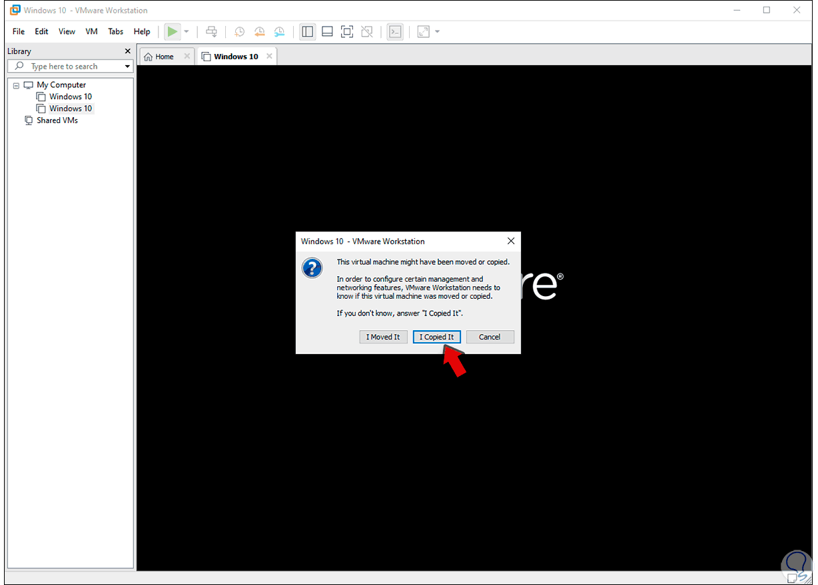Click the library search field
Screen dimensions: 818x585
click(x=71, y=67)
